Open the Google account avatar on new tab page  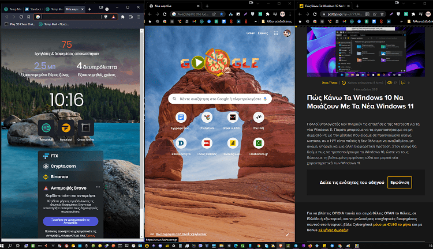[287, 33]
